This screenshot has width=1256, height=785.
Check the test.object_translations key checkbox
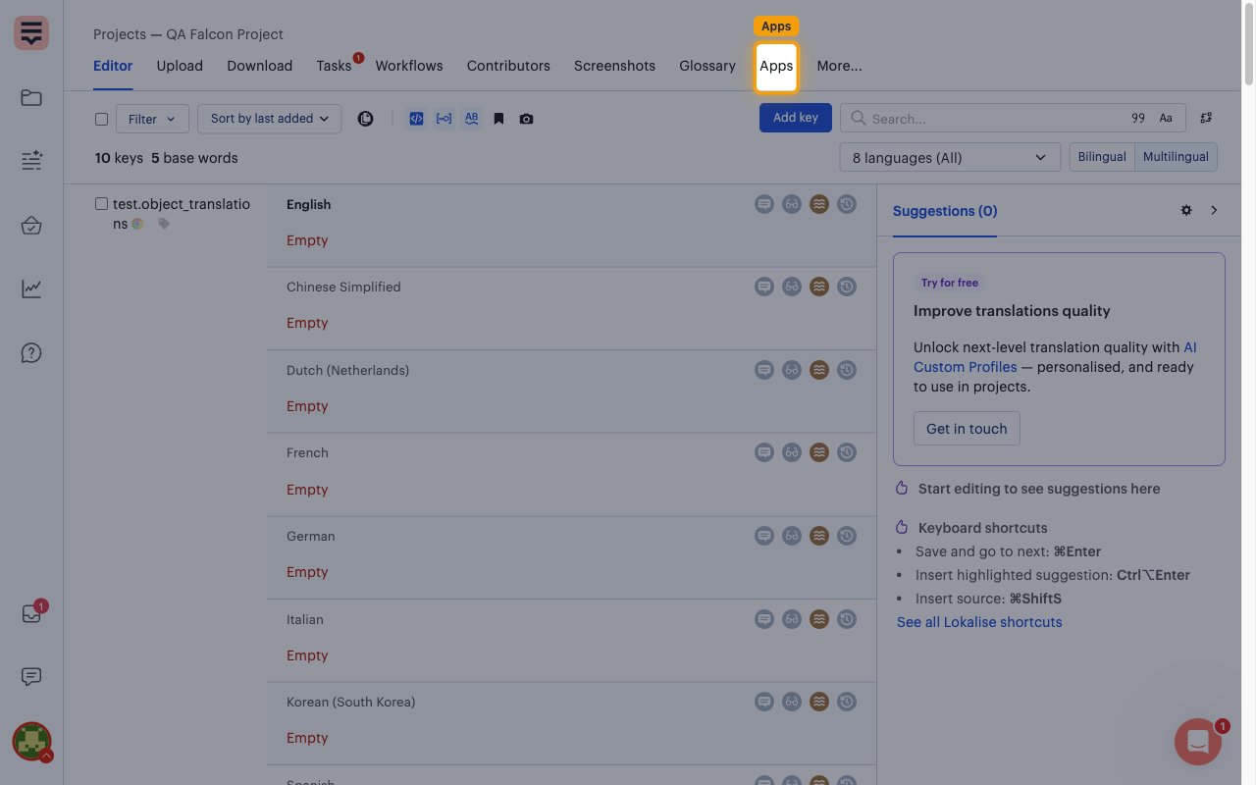click(x=101, y=204)
